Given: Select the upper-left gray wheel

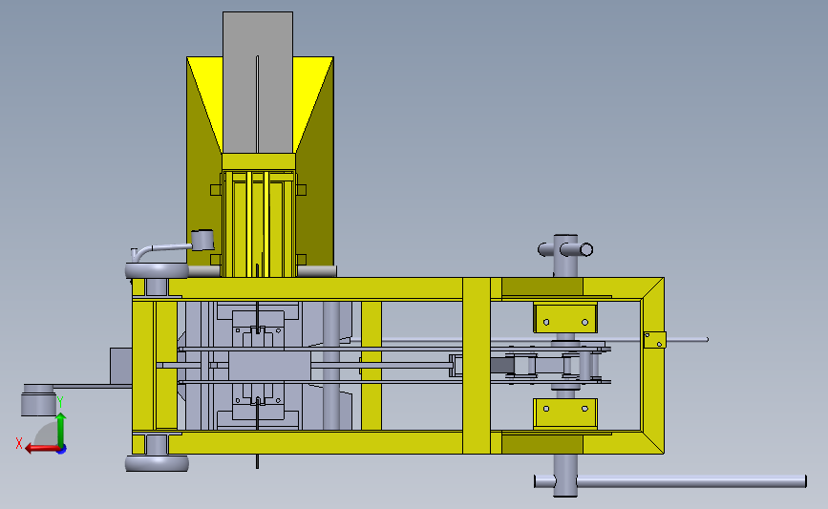Looking at the screenshot, I should [157, 270].
